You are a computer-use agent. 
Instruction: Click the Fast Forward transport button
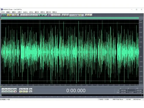pyautogui.click(x=9, y=92)
